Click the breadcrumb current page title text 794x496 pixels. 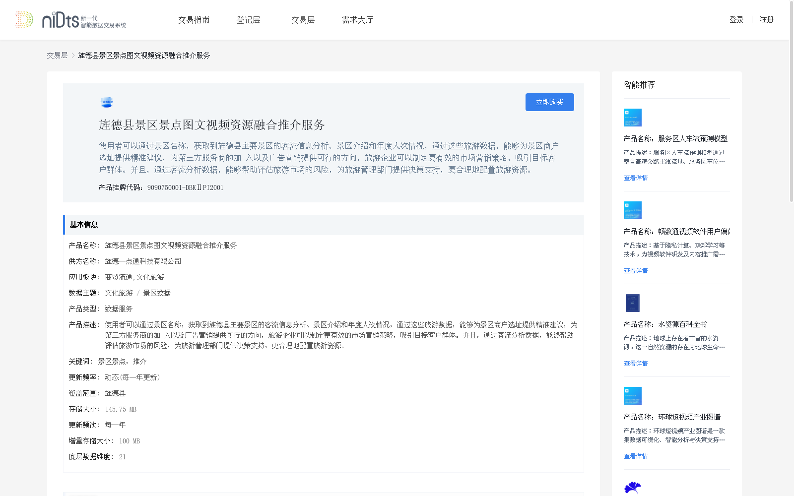[144, 56]
